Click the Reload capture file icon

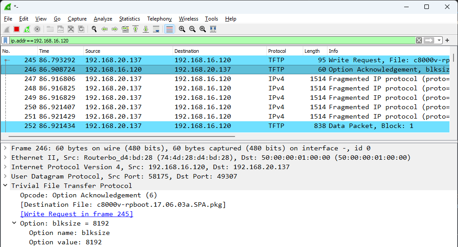click(81, 29)
